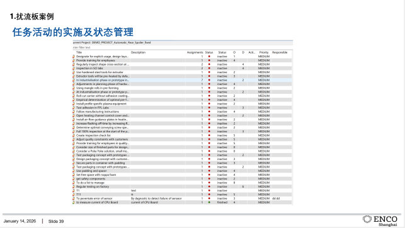The image size is (405, 228).
Task: Select 'Empirical determination of optimal pre-f...' row
Action: (x=183, y=100)
